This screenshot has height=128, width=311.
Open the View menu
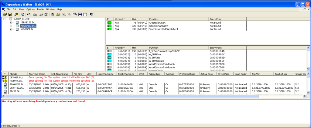[22, 9]
